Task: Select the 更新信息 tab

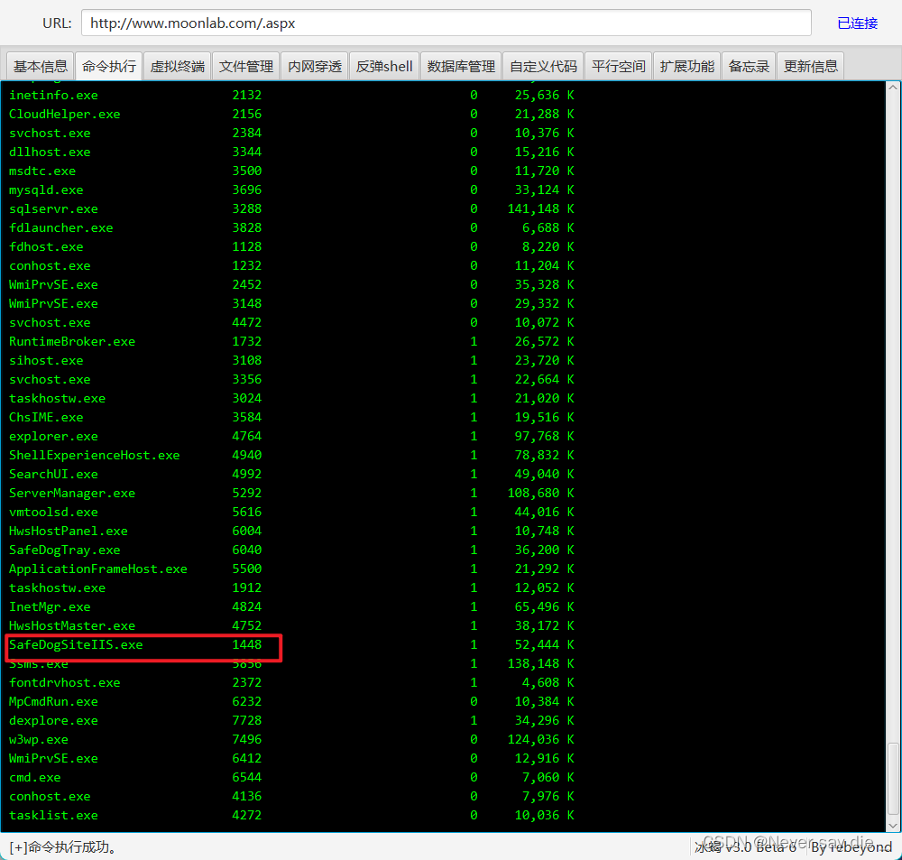Action: tap(811, 66)
